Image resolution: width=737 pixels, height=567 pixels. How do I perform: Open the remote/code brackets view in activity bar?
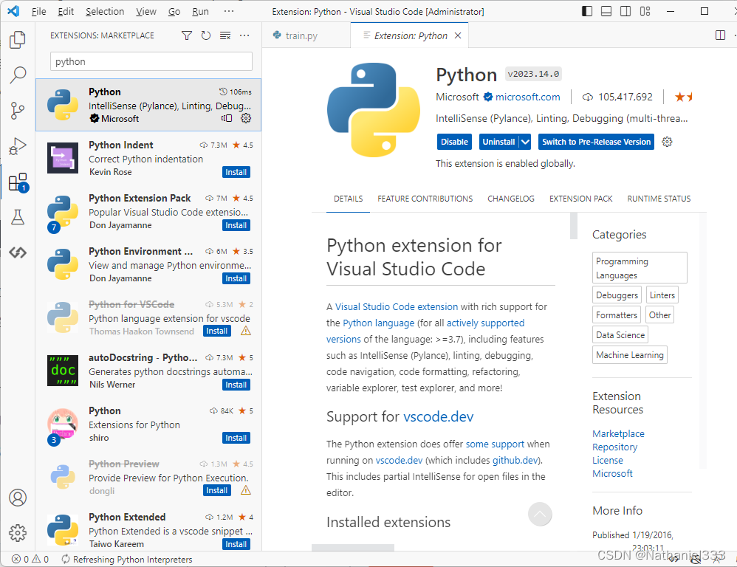[x=18, y=252]
